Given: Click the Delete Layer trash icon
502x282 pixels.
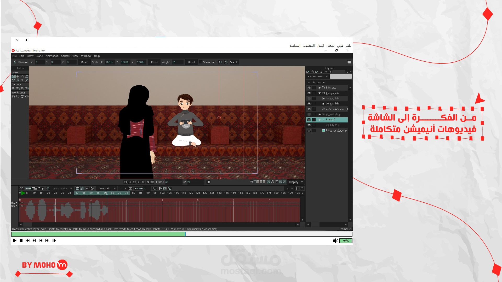Looking at the screenshot, I should 321,72.
